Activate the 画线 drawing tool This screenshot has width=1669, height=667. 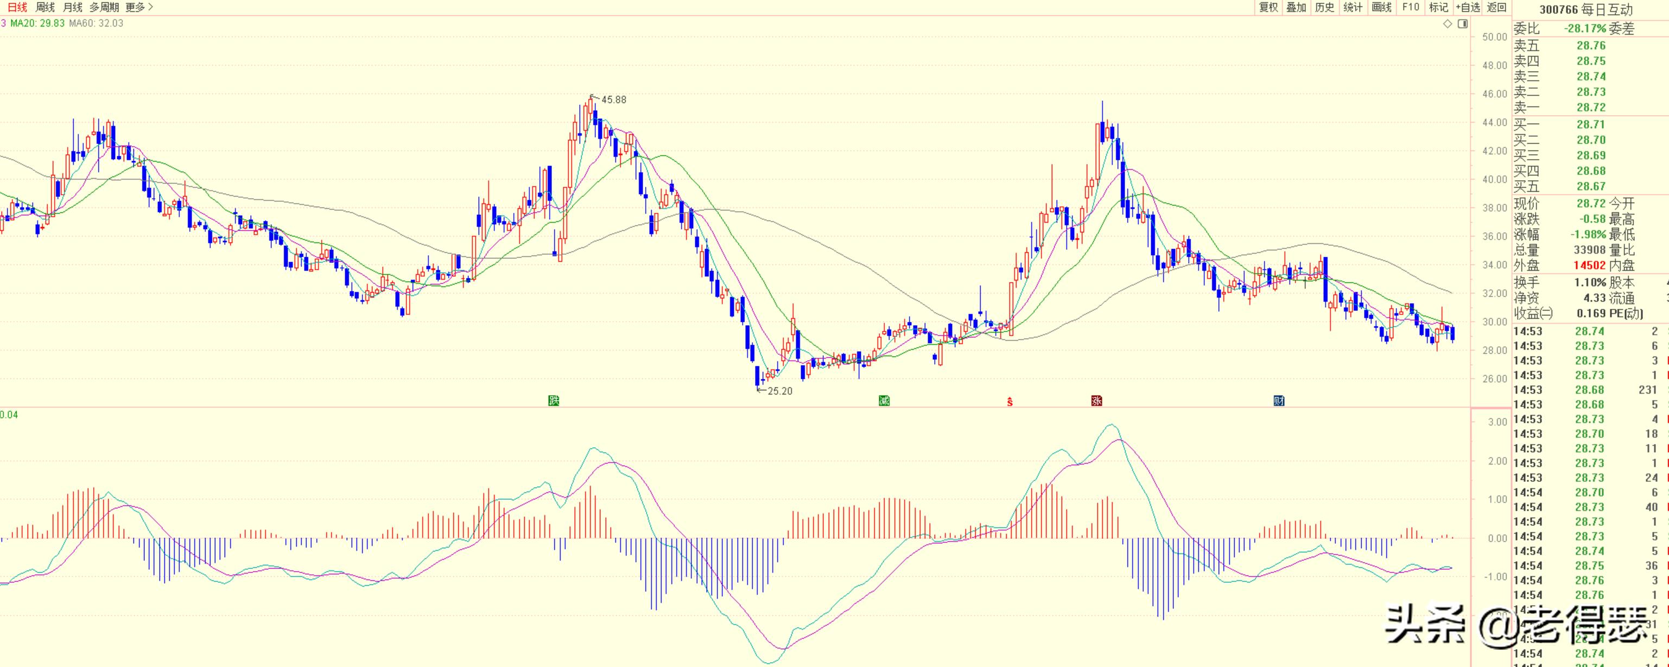click(1381, 7)
